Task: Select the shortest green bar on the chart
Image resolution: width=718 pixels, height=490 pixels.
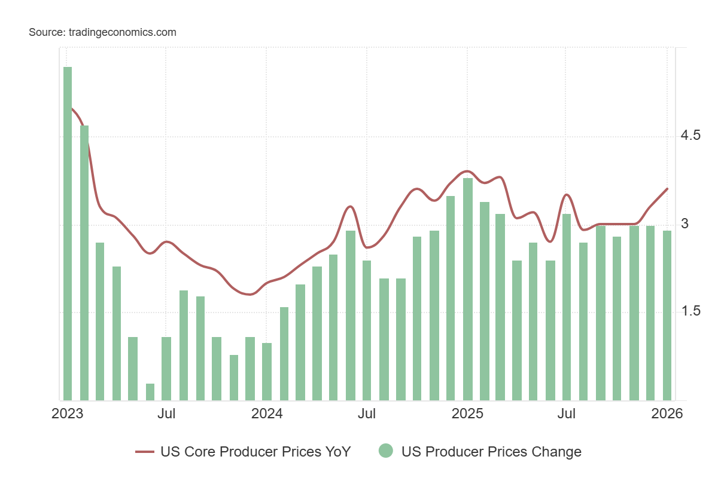Action: (150, 392)
